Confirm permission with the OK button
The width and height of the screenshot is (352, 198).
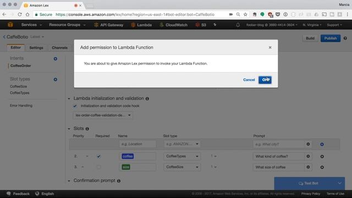[x=265, y=80]
